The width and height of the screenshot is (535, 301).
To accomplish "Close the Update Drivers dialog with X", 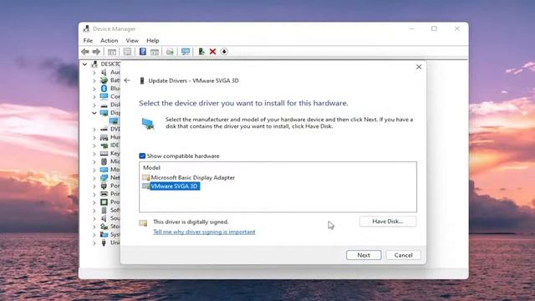I will (419, 67).
